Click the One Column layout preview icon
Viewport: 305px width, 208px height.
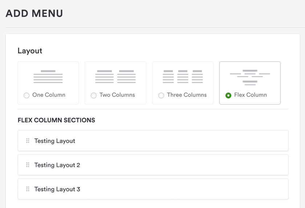click(x=48, y=77)
